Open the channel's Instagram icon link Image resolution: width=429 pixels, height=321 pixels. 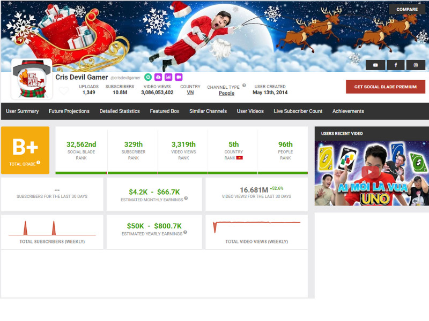click(416, 65)
